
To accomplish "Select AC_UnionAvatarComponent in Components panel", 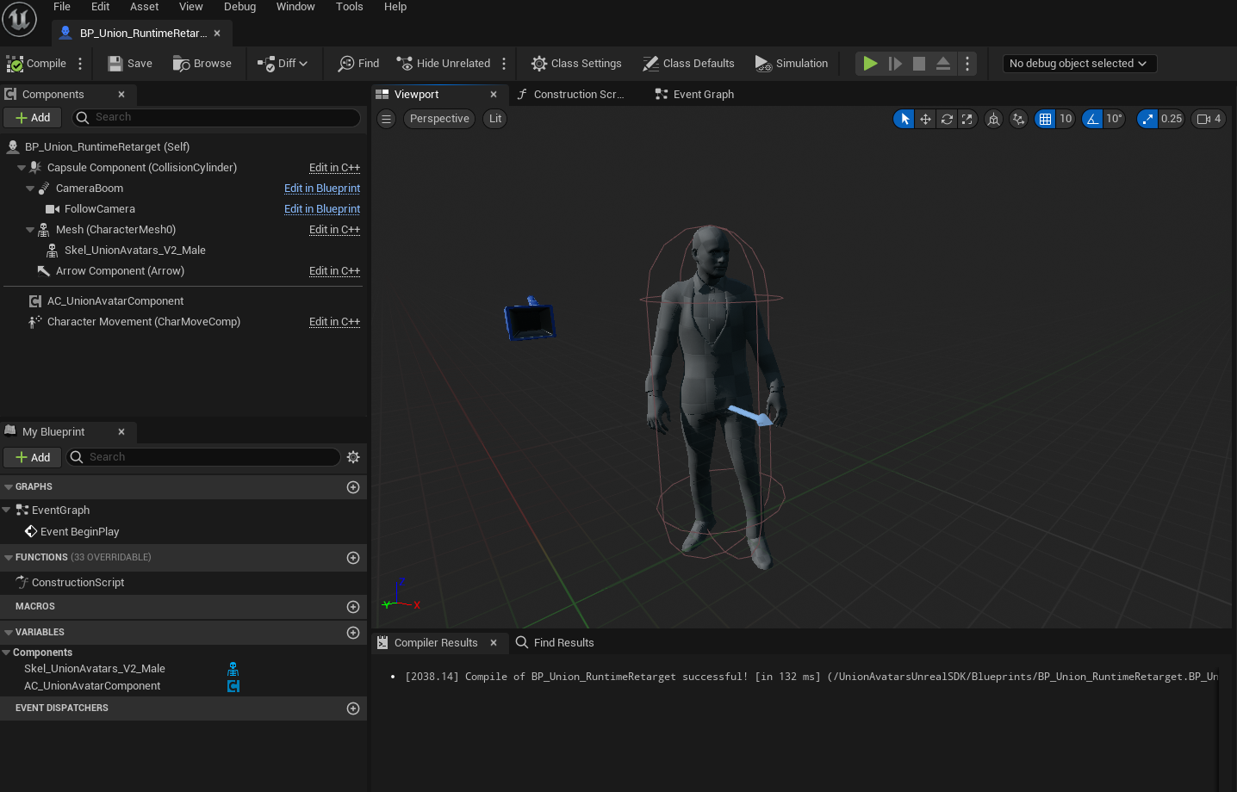I will [x=115, y=301].
